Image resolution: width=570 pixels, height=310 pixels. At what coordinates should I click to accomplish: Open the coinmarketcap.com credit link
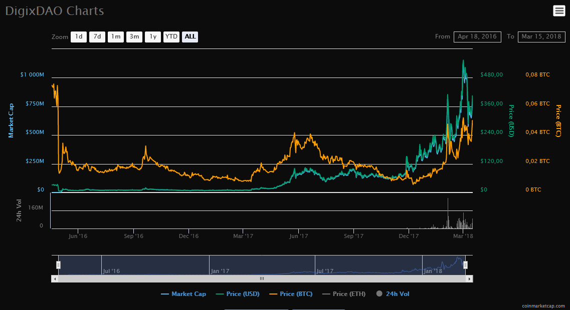point(543,306)
